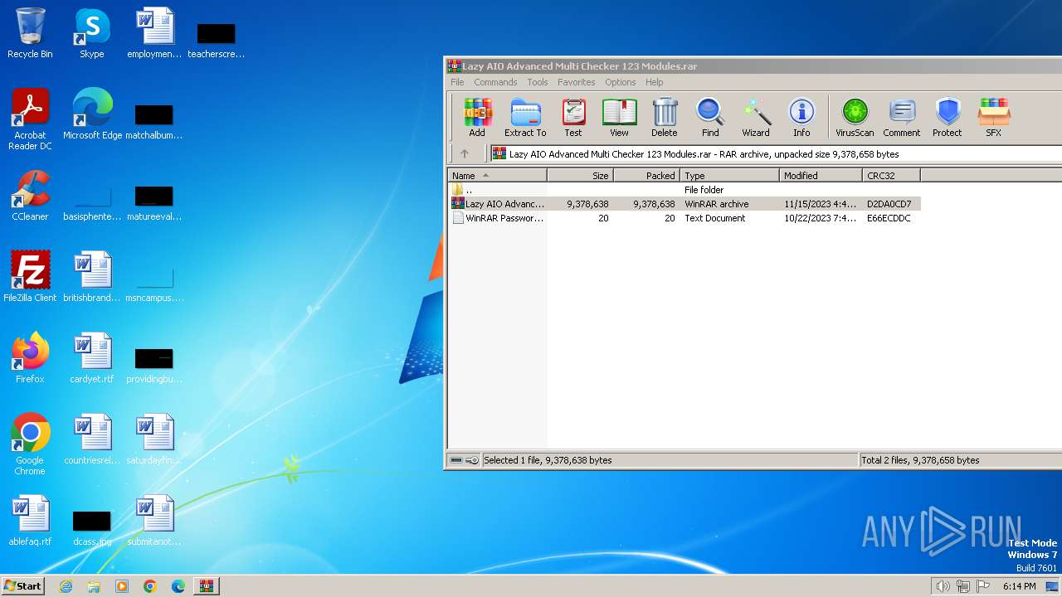Open Recycle Bin on the desktop
Screen dimensions: 1062x597
pos(30,33)
